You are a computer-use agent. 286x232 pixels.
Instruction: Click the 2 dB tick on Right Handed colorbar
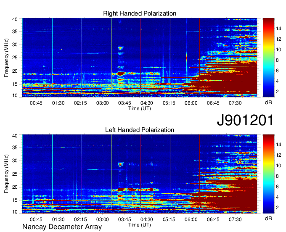click(278, 92)
